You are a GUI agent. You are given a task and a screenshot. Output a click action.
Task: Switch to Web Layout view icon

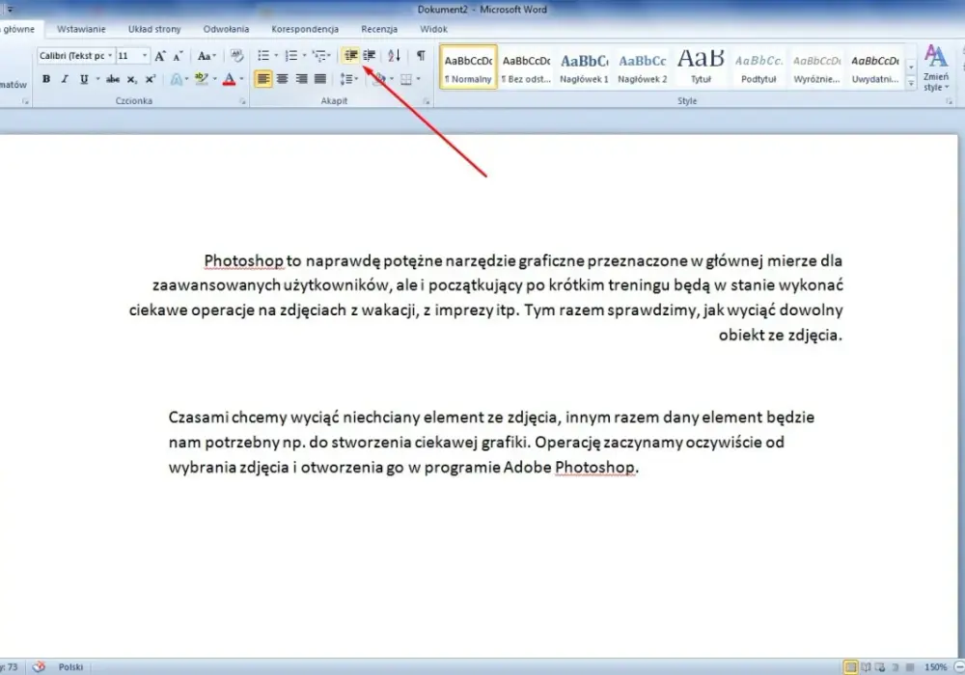click(x=881, y=667)
